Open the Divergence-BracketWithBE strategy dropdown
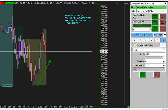Screen dimensions: 168x110 click(165, 4)
